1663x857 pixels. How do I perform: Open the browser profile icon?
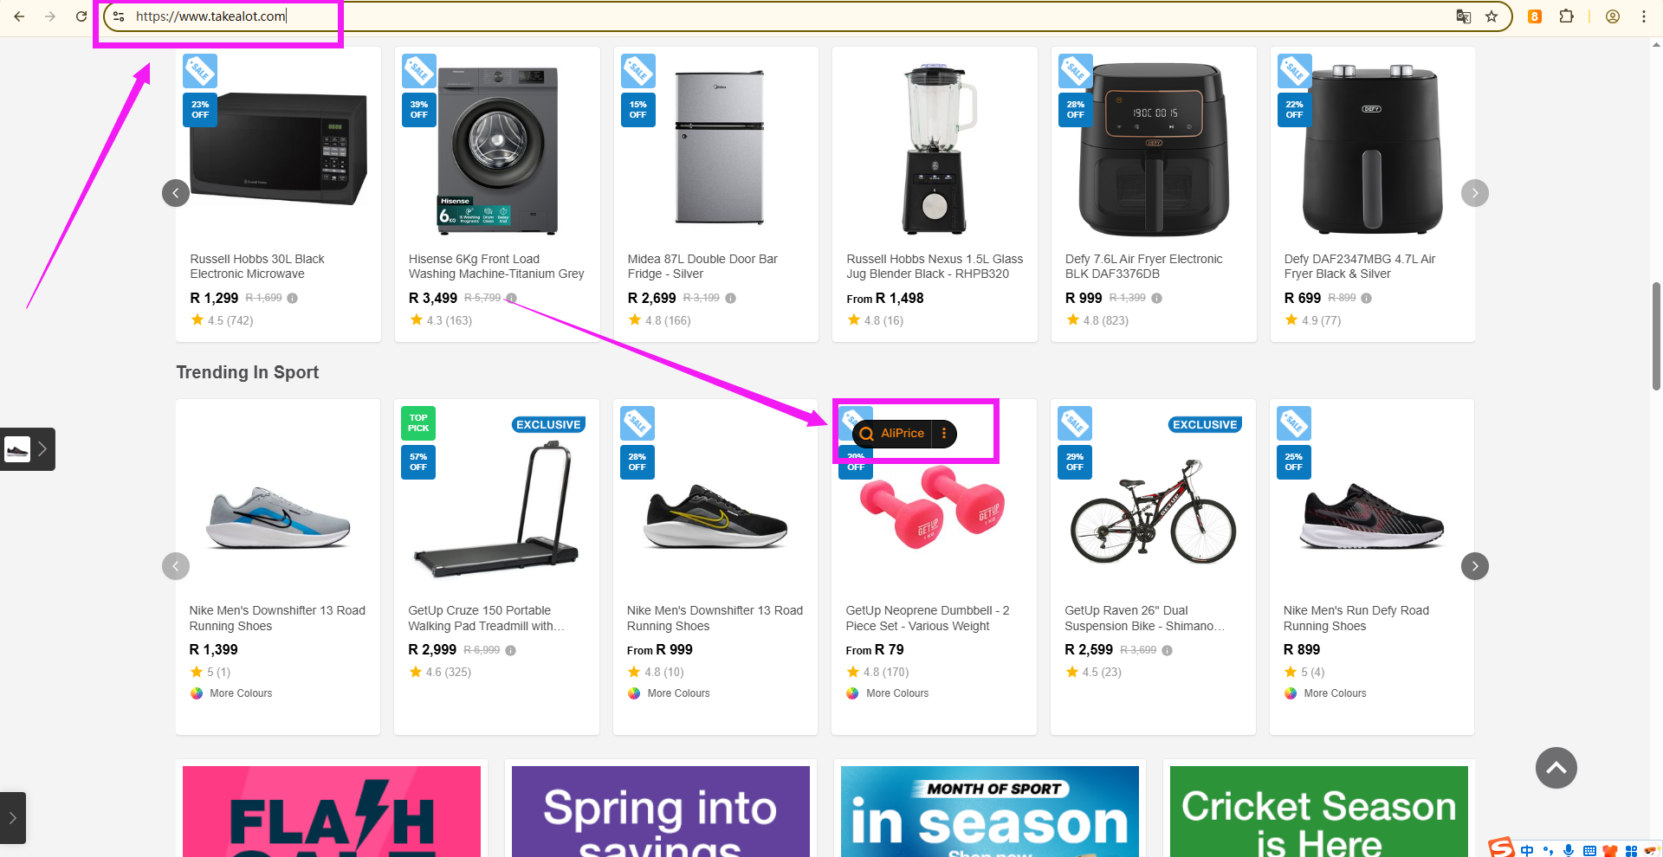point(1613,16)
